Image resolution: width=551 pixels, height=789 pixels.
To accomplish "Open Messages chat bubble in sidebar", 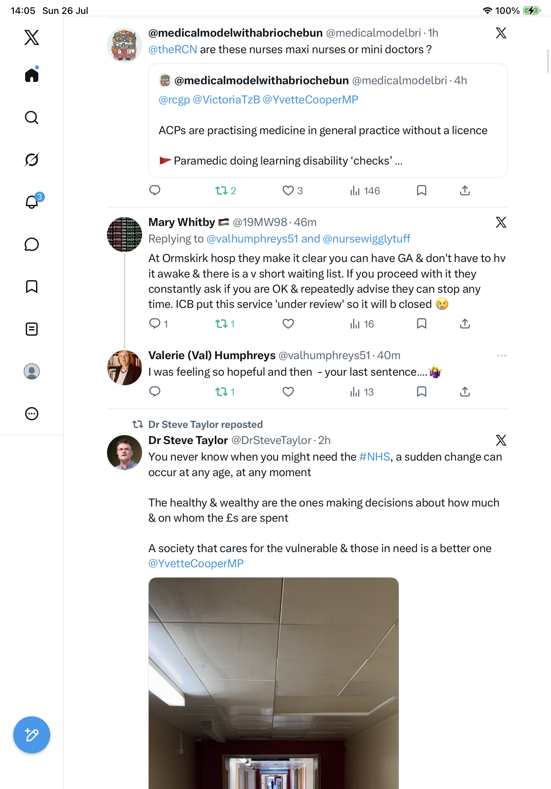I will [32, 244].
